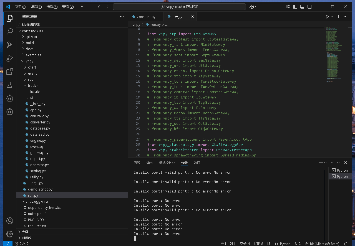Expand the .github folder

pyautogui.click(x=72, y=37)
